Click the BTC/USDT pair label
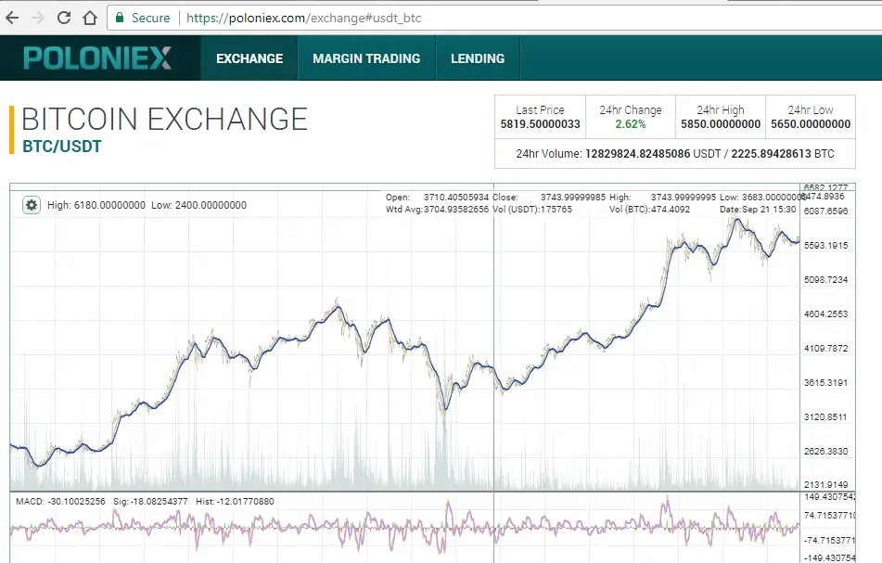This screenshot has width=882, height=563. pyautogui.click(x=62, y=147)
